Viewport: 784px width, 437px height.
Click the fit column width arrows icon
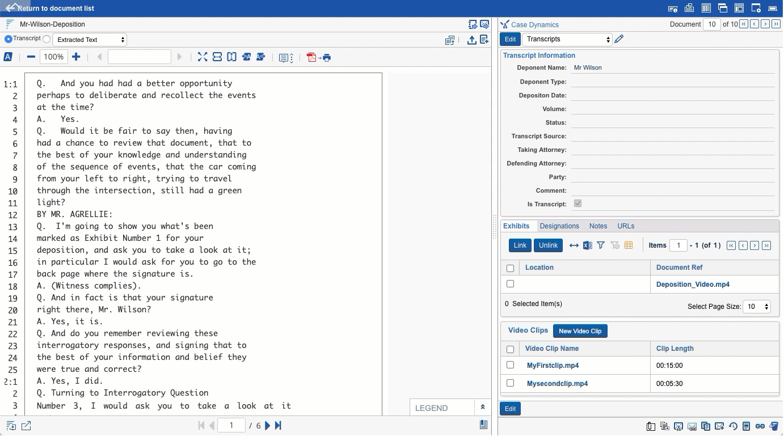[574, 245]
